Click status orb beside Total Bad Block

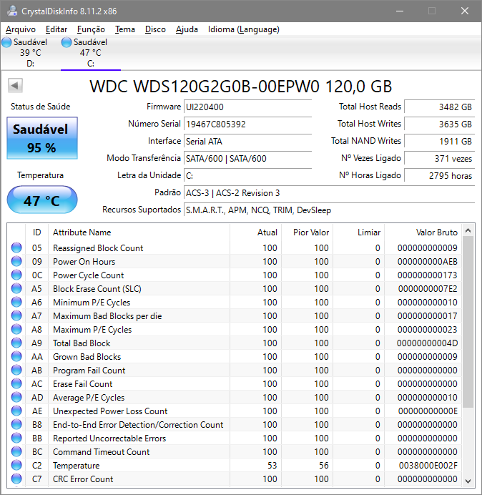[x=16, y=343]
